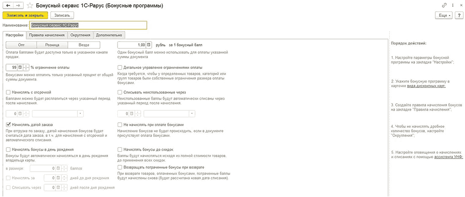
Task: Click the back navigation arrow
Action: click(8, 5)
